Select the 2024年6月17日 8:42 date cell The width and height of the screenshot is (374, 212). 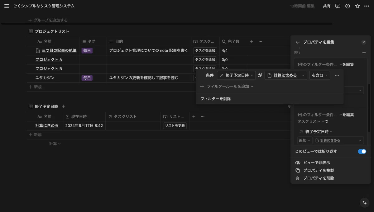[84, 125]
